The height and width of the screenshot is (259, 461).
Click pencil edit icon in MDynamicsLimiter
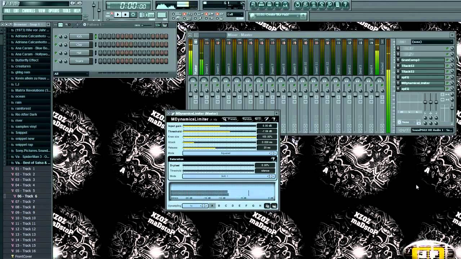pyautogui.click(x=267, y=119)
